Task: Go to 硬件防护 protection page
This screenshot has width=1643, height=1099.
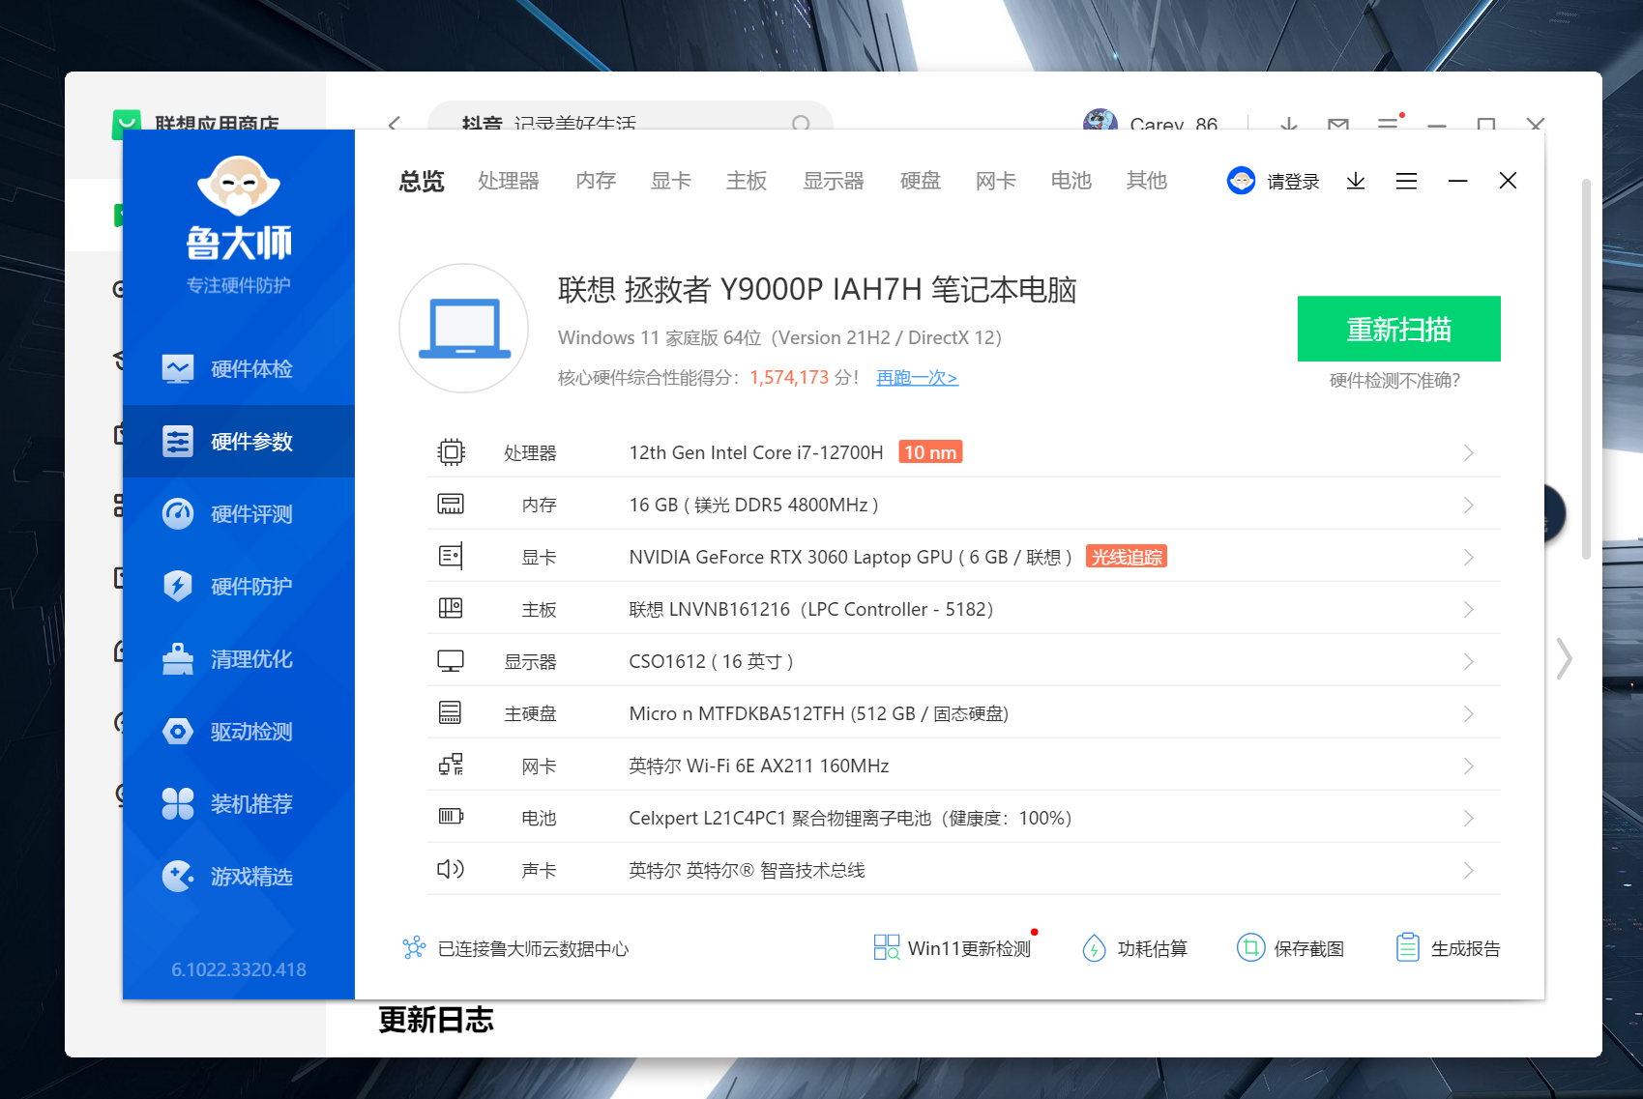Action: click(x=239, y=586)
